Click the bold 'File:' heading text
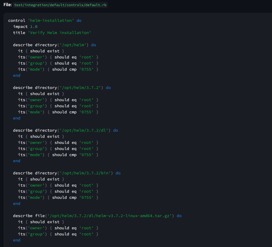The image size is (272, 247). [x=8, y=5]
